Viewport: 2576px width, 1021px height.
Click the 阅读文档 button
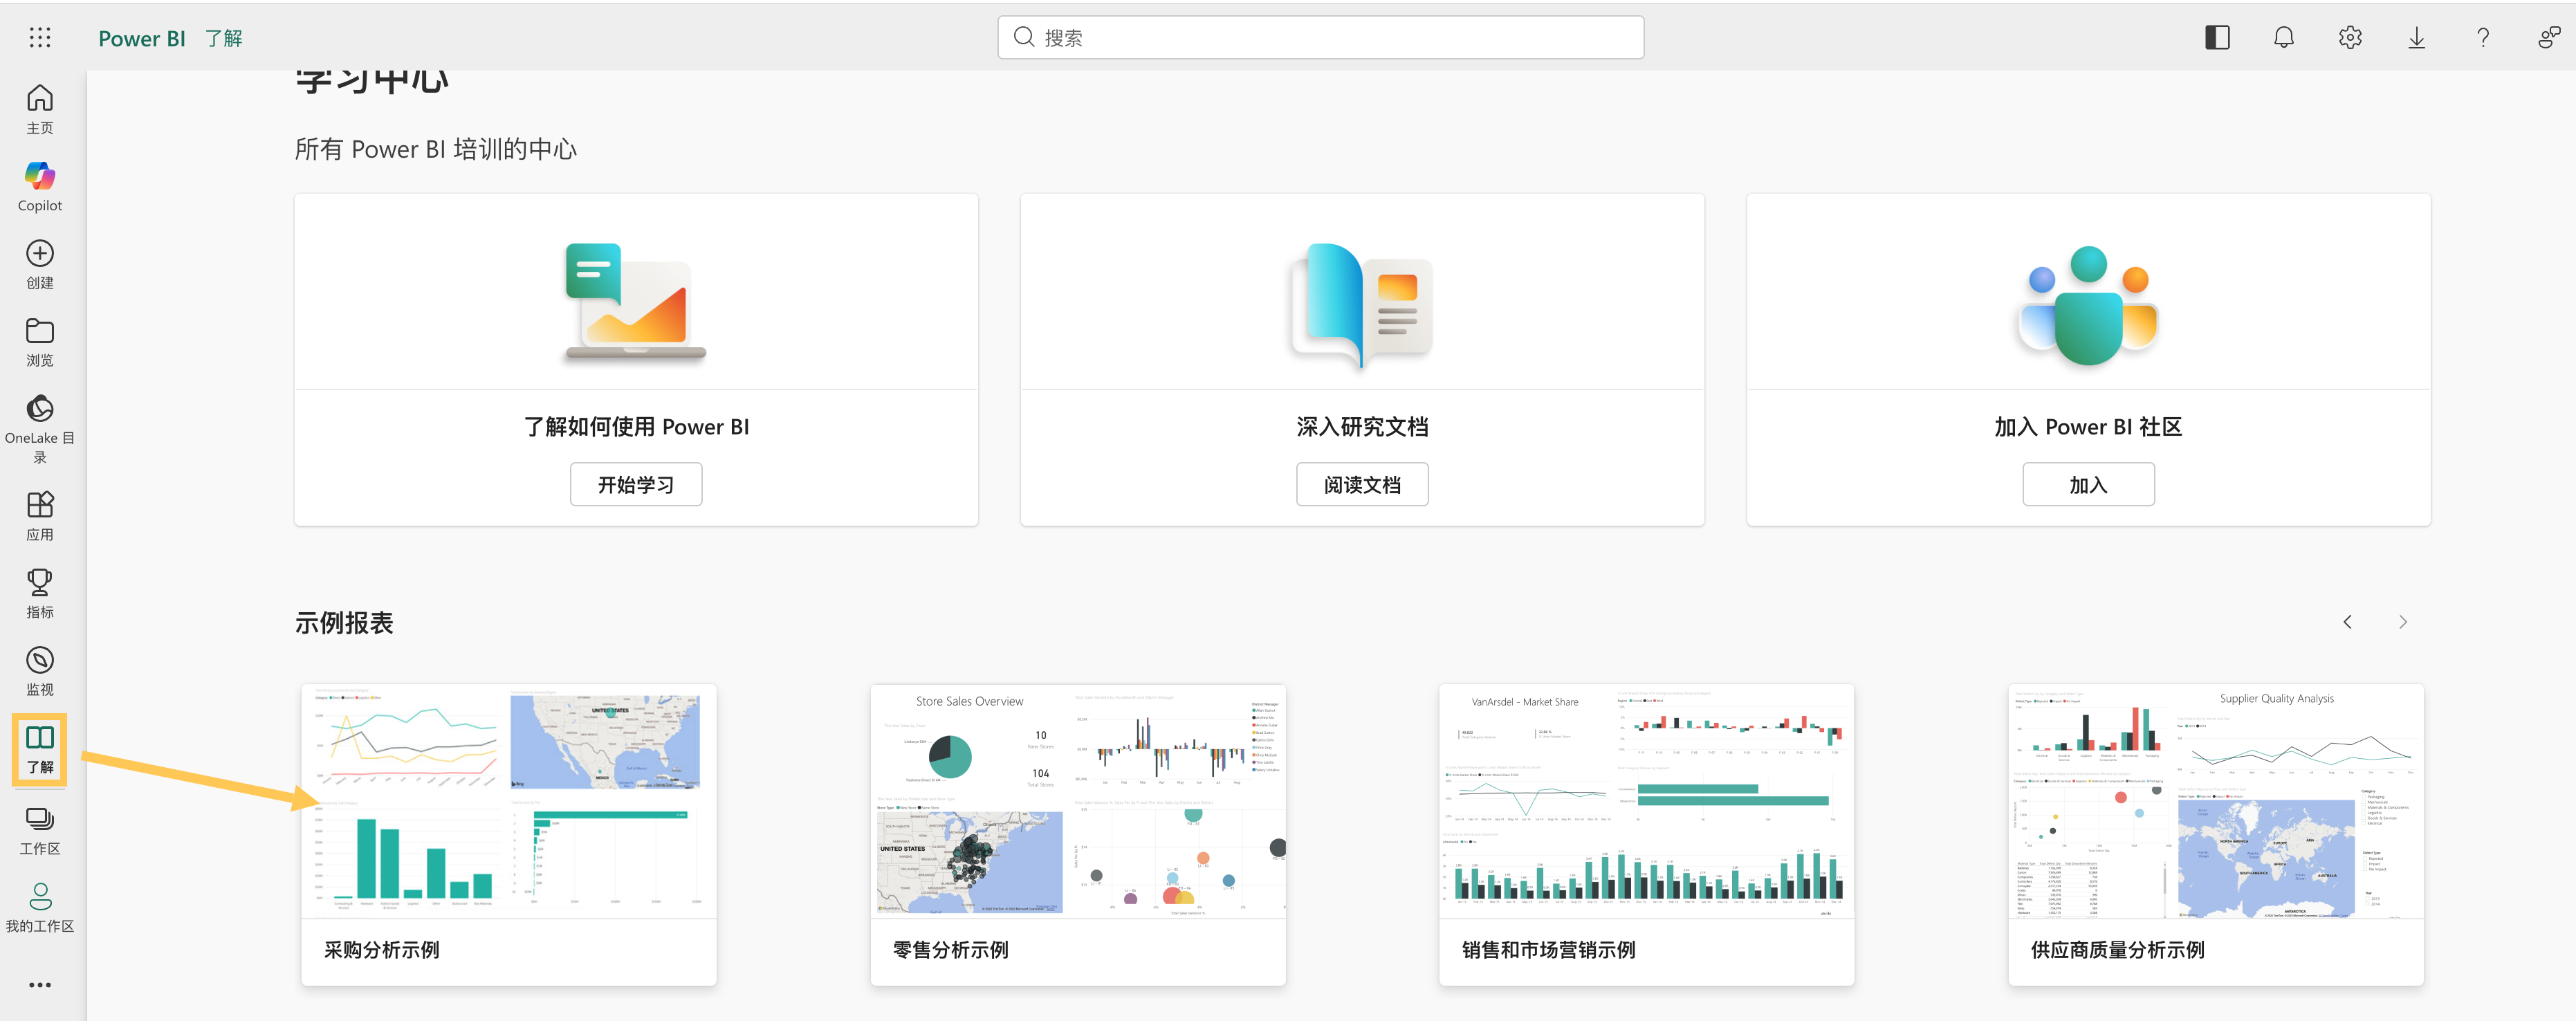click(1362, 485)
